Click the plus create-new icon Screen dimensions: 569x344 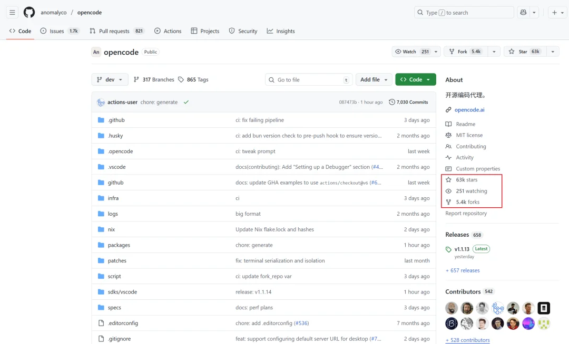(x=554, y=13)
